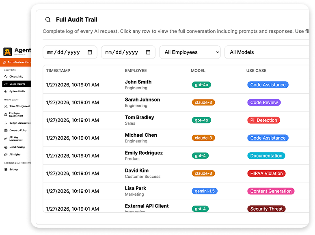Viewport: 315px width, 235px height.
Task: Click the Agent logo icon
Action: click(7, 52)
